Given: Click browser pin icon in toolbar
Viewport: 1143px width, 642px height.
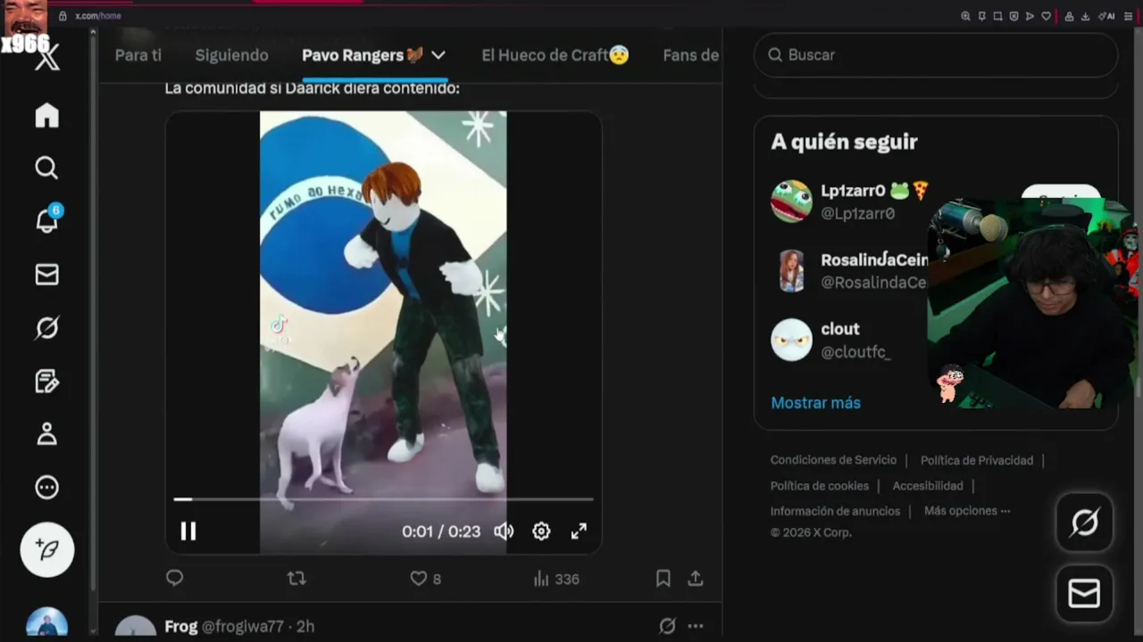Looking at the screenshot, I should tap(981, 16).
